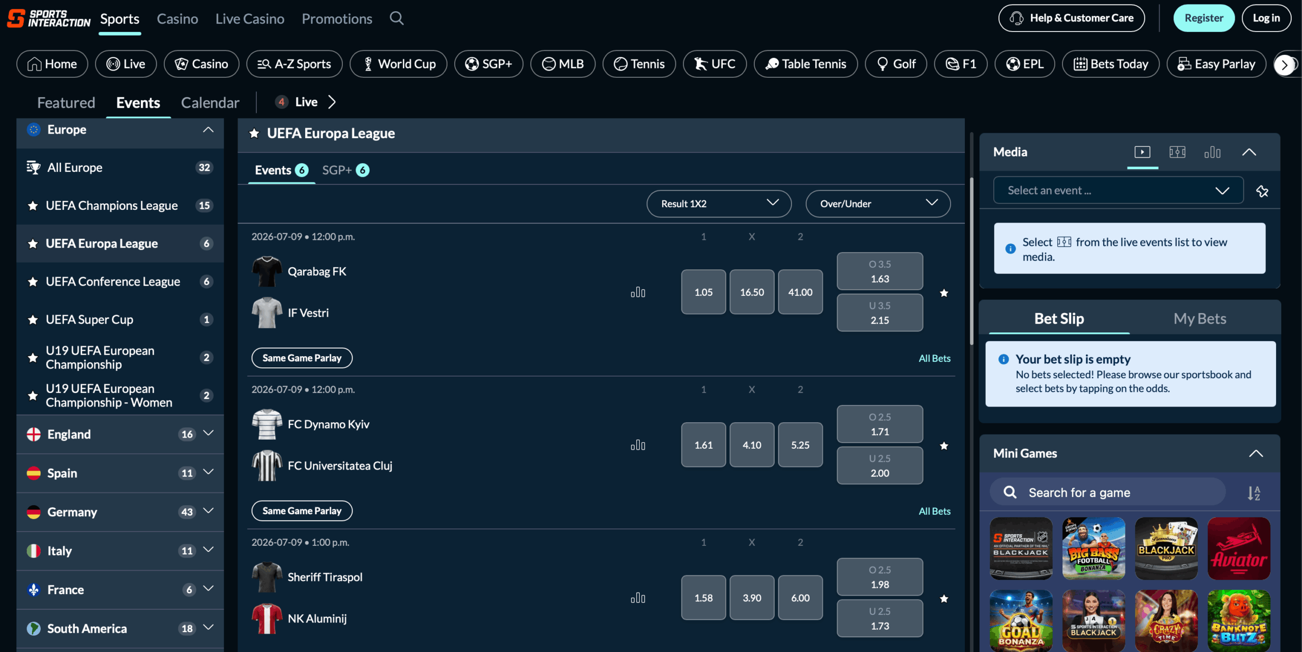Switch to the SGP+ events tab
The height and width of the screenshot is (652, 1302).
pos(346,170)
